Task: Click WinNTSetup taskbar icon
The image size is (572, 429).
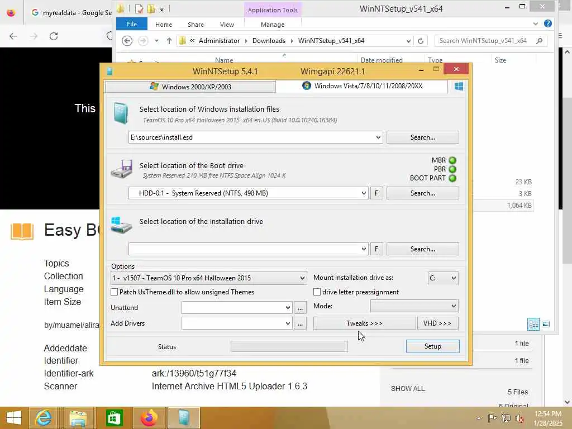Action: [184, 418]
